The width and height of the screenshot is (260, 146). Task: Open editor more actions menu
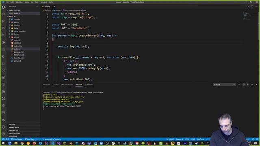point(256,6)
